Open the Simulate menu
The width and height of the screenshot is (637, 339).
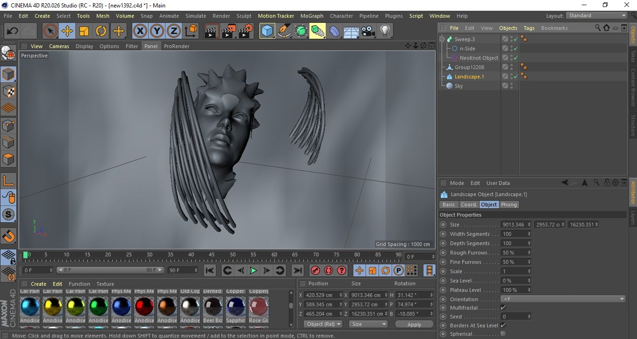[196, 16]
